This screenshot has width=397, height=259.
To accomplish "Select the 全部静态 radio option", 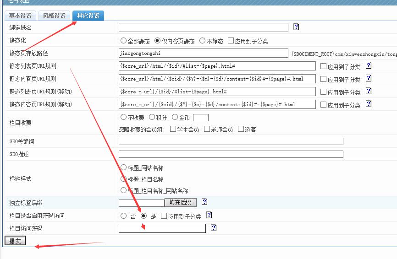I will (x=123, y=41).
